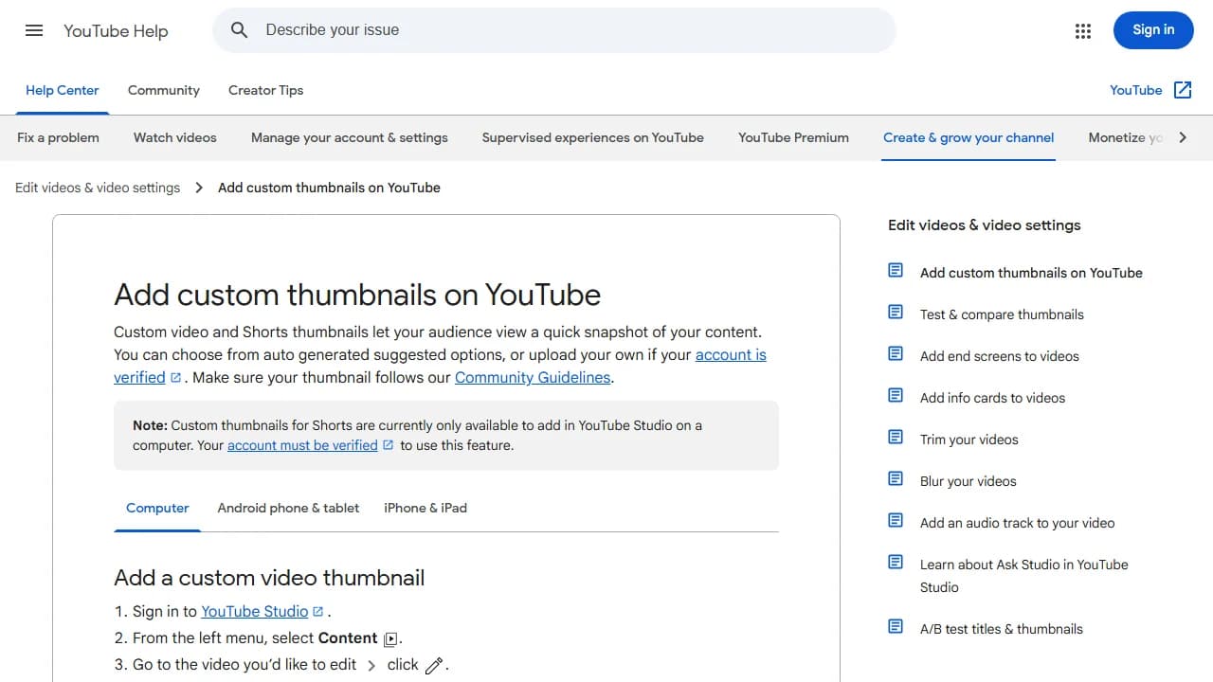Open the Community Guidelines link
The width and height of the screenshot is (1213, 682).
(x=533, y=377)
